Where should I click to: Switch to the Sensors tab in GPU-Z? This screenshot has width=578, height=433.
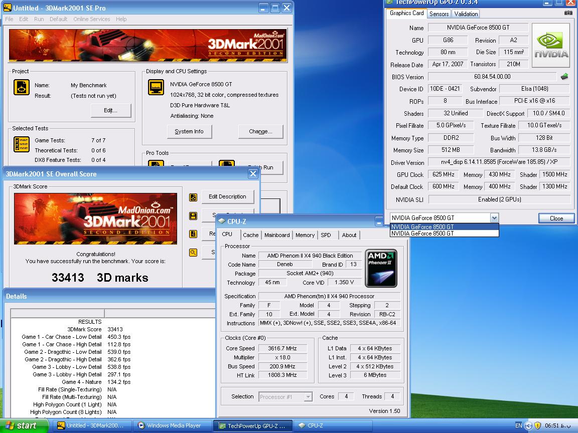click(x=439, y=14)
